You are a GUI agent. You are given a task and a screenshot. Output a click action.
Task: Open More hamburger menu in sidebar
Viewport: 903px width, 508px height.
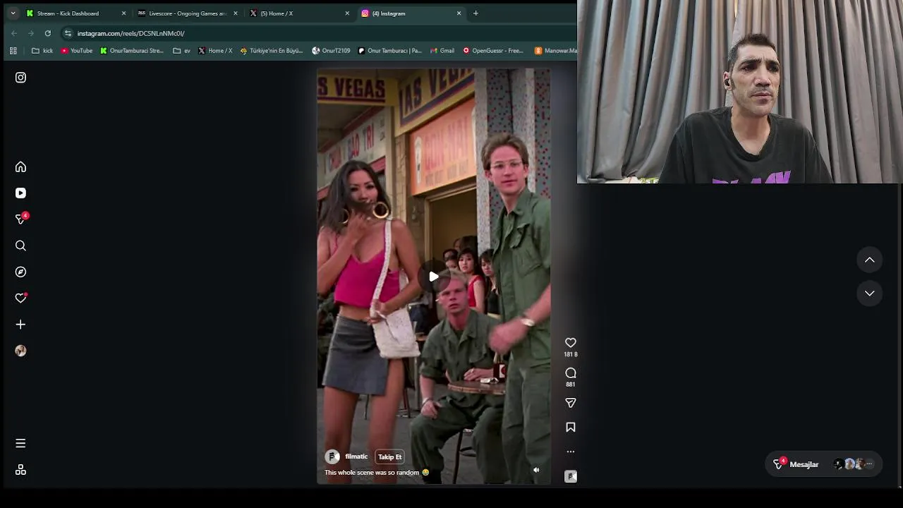pyautogui.click(x=20, y=443)
